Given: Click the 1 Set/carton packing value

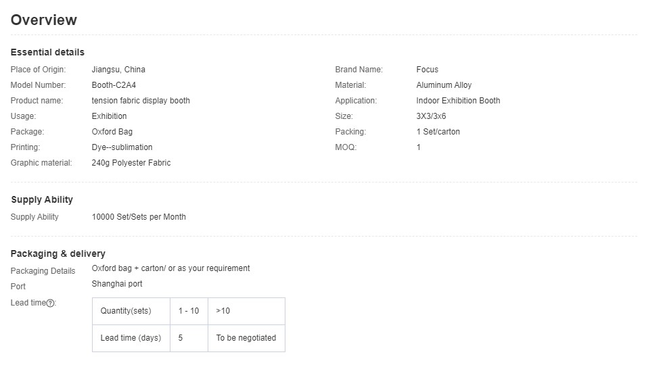Looking at the screenshot, I should (x=438, y=132).
